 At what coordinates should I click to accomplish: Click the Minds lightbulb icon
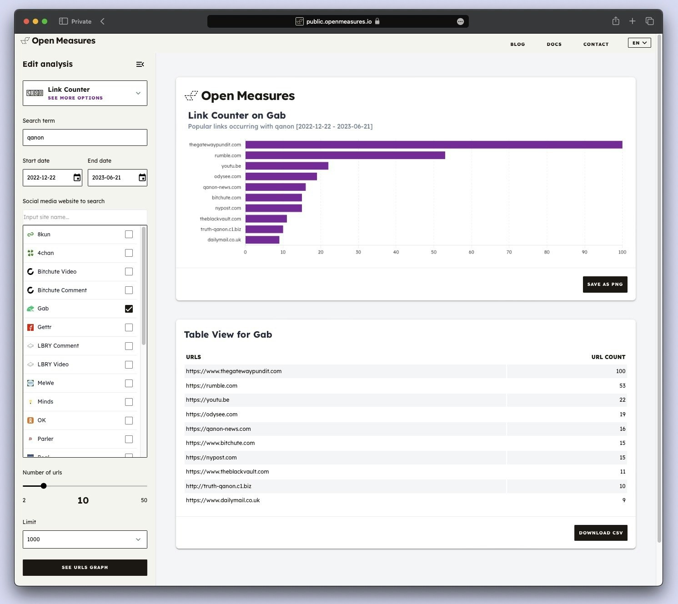coord(30,402)
